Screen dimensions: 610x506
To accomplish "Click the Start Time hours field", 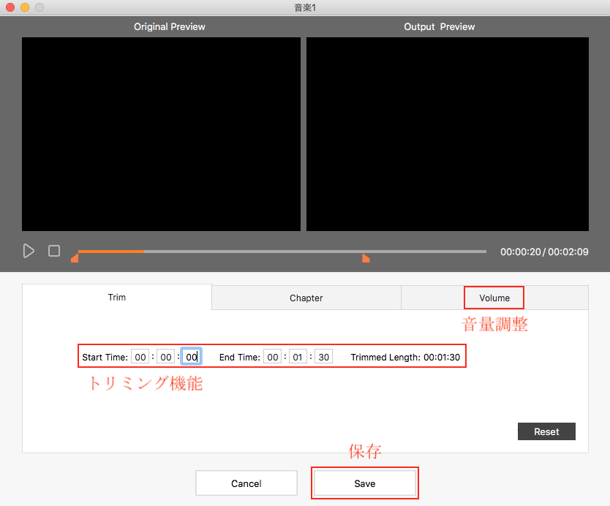I will 140,357.
